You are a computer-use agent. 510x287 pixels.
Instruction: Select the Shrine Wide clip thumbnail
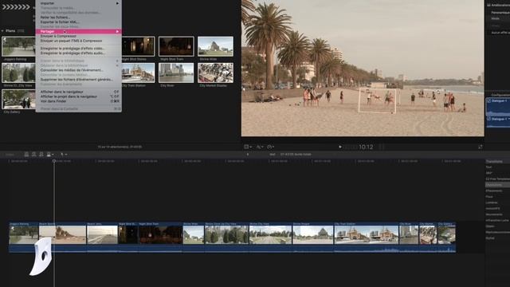pos(215,46)
